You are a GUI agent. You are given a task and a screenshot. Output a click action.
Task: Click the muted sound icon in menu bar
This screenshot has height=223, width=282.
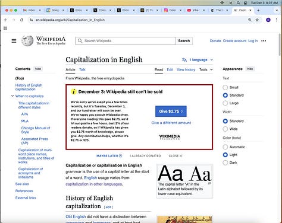click(x=231, y=3)
